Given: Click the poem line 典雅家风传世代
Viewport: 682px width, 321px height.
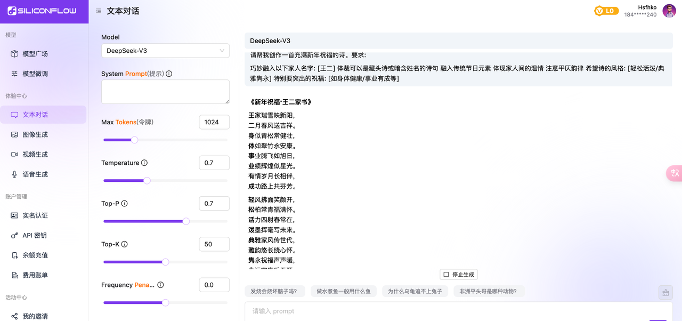Looking at the screenshot, I should point(271,240).
